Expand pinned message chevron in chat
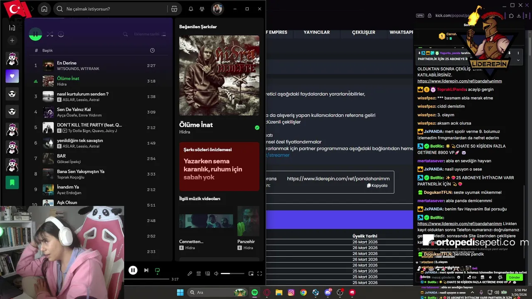This screenshot has height=299, width=532. pos(518,60)
